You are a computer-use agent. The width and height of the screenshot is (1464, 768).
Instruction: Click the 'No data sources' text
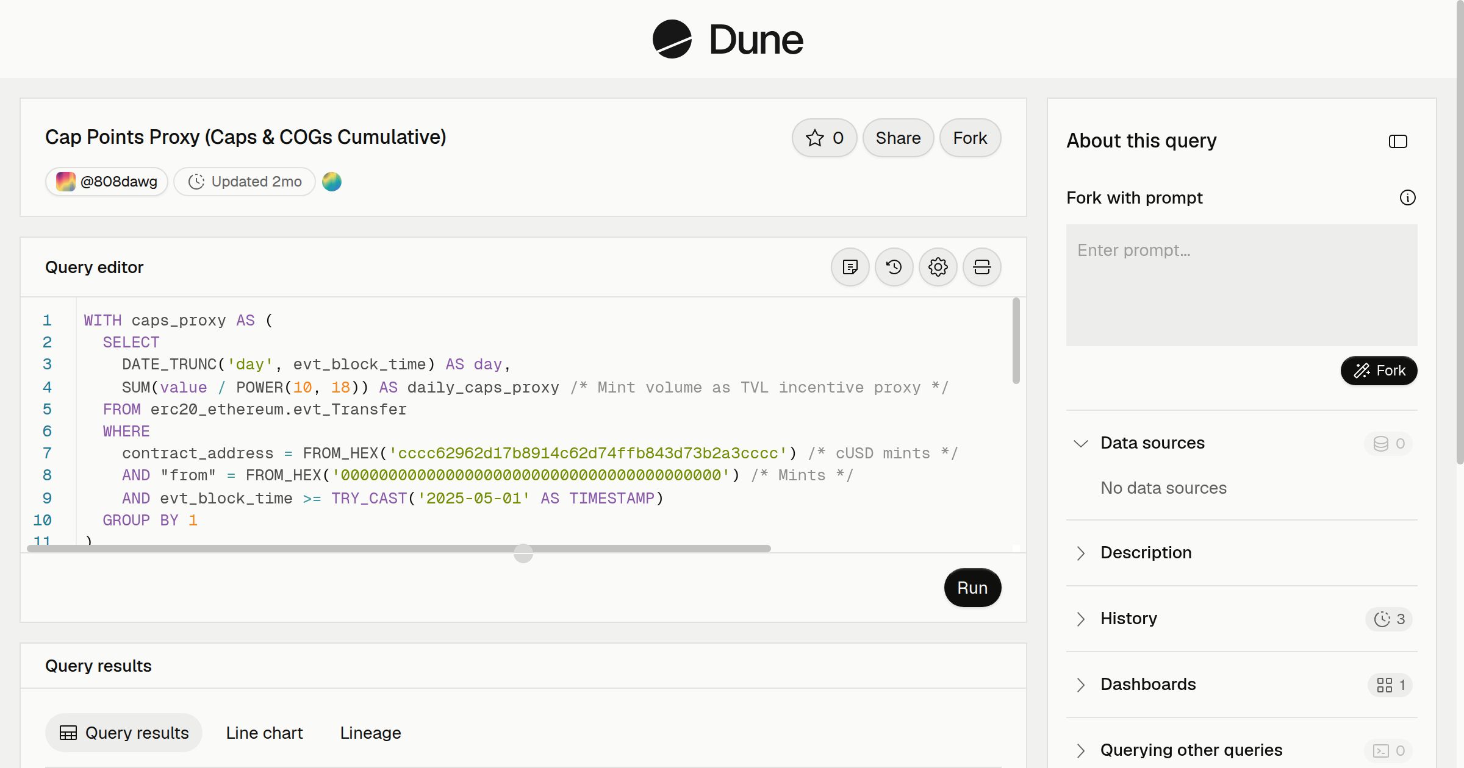point(1163,488)
